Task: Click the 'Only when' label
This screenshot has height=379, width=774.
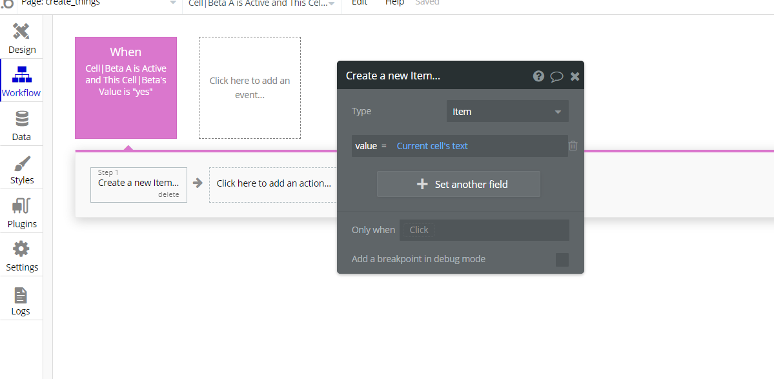Action: tap(373, 230)
